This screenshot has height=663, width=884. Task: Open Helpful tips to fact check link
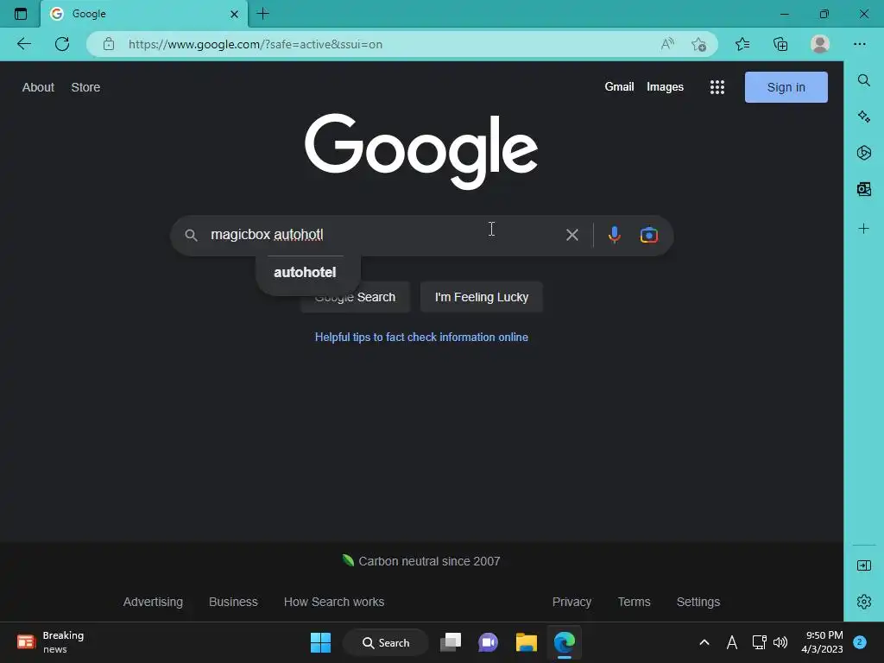coord(421,338)
